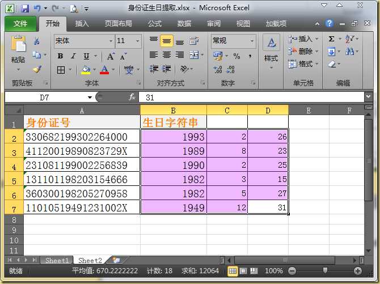Click the zoom slider handle
The width and height of the screenshot is (380, 284).
(x=325, y=270)
